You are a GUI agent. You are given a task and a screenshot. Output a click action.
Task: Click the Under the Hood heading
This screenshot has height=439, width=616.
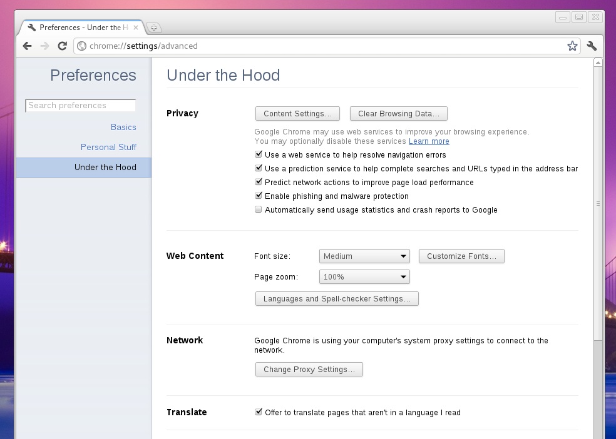pos(223,75)
